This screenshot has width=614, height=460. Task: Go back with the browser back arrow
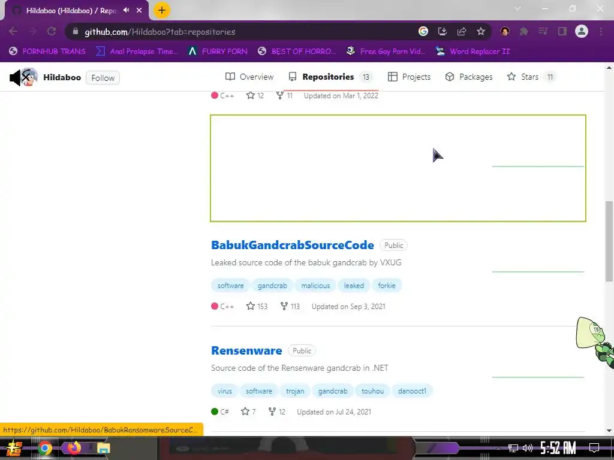[13, 32]
